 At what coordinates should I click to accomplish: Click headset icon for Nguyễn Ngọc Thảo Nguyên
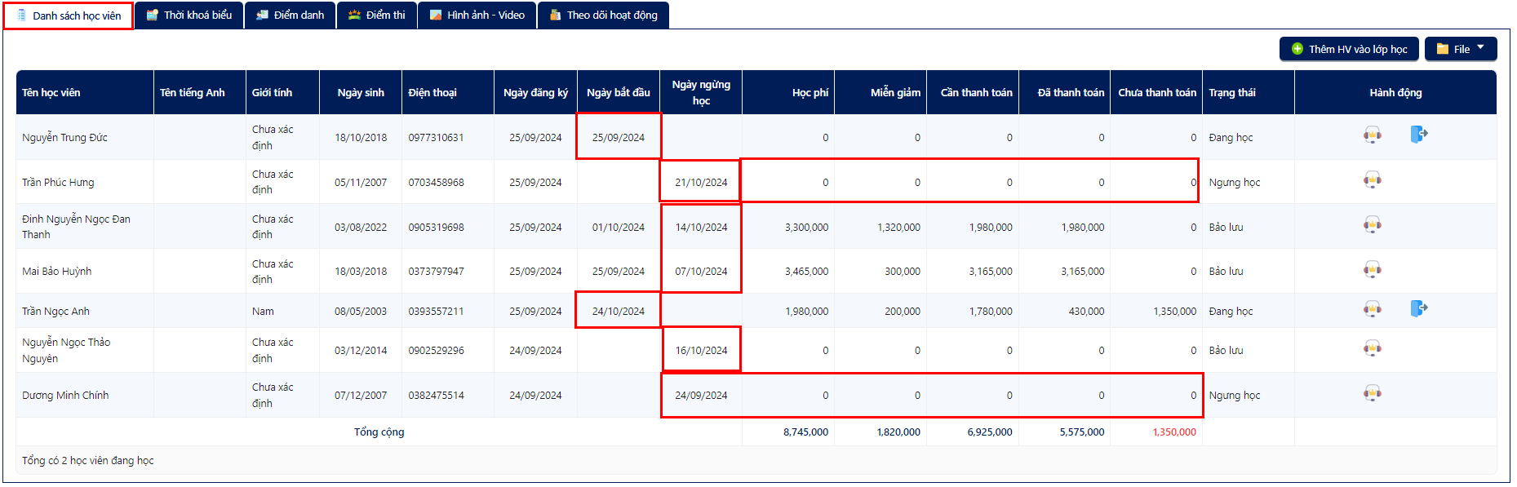point(1373,349)
